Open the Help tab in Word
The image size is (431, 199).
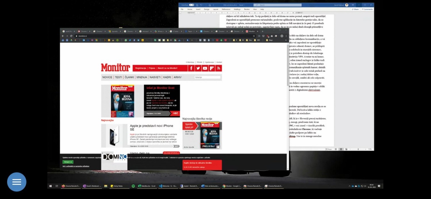pyautogui.click(x=262, y=9)
